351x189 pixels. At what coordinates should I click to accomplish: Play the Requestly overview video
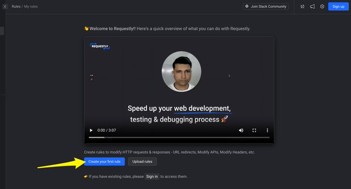pyautogui.click(x=91, y=130)
